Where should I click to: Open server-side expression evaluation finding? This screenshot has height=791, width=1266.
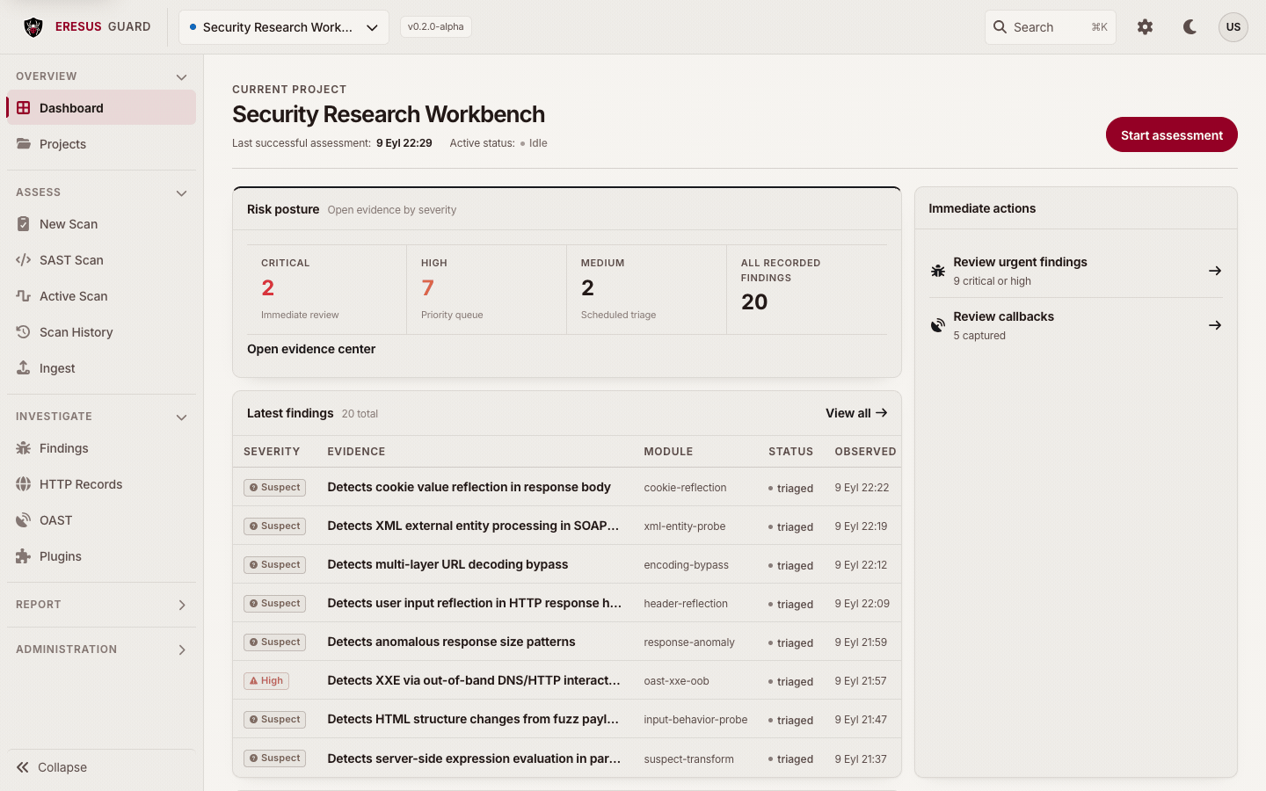point(474,758)
